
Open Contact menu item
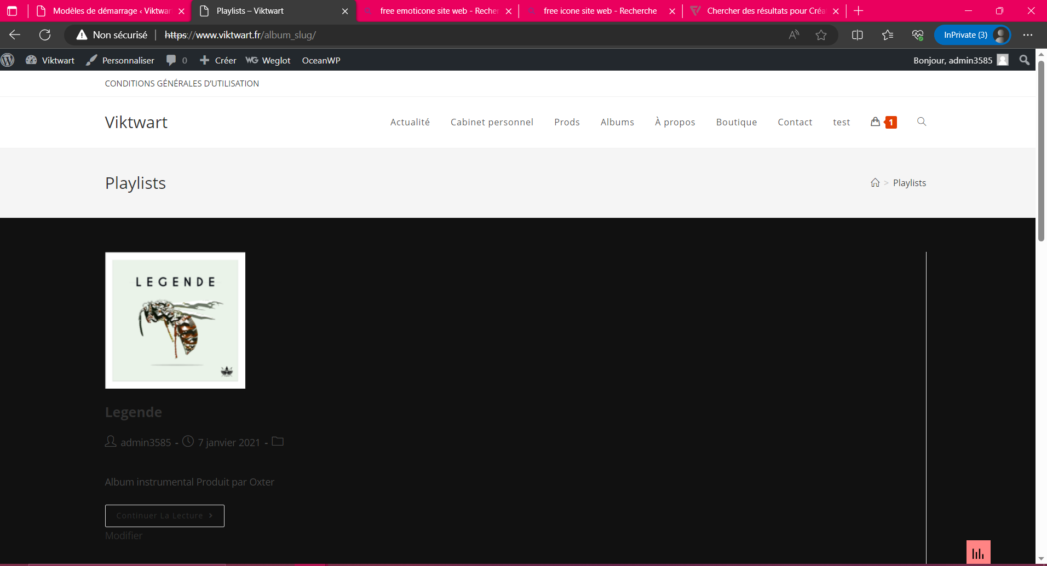[x=795, y=122]
